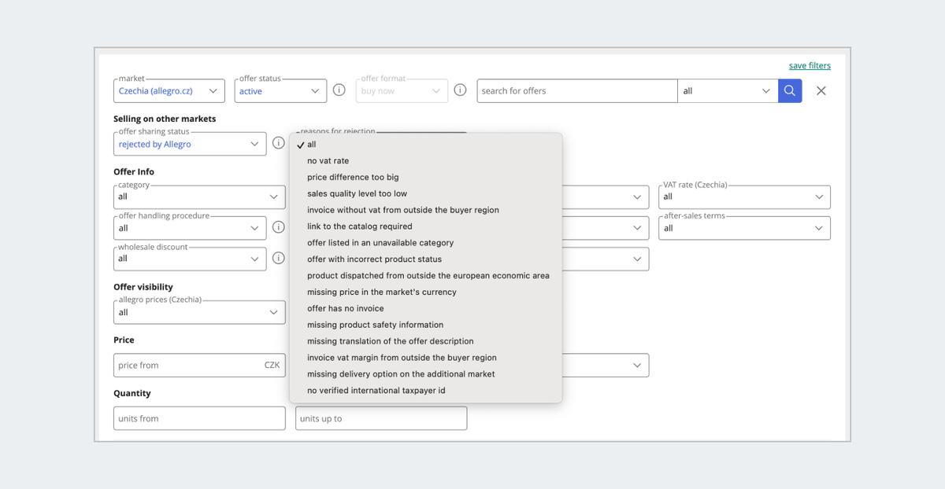The height and width of the screenshot is (489, 945).
Task: Click info icon next to wholesale discount
Action: pyautogui.click(x=279, y=258)
